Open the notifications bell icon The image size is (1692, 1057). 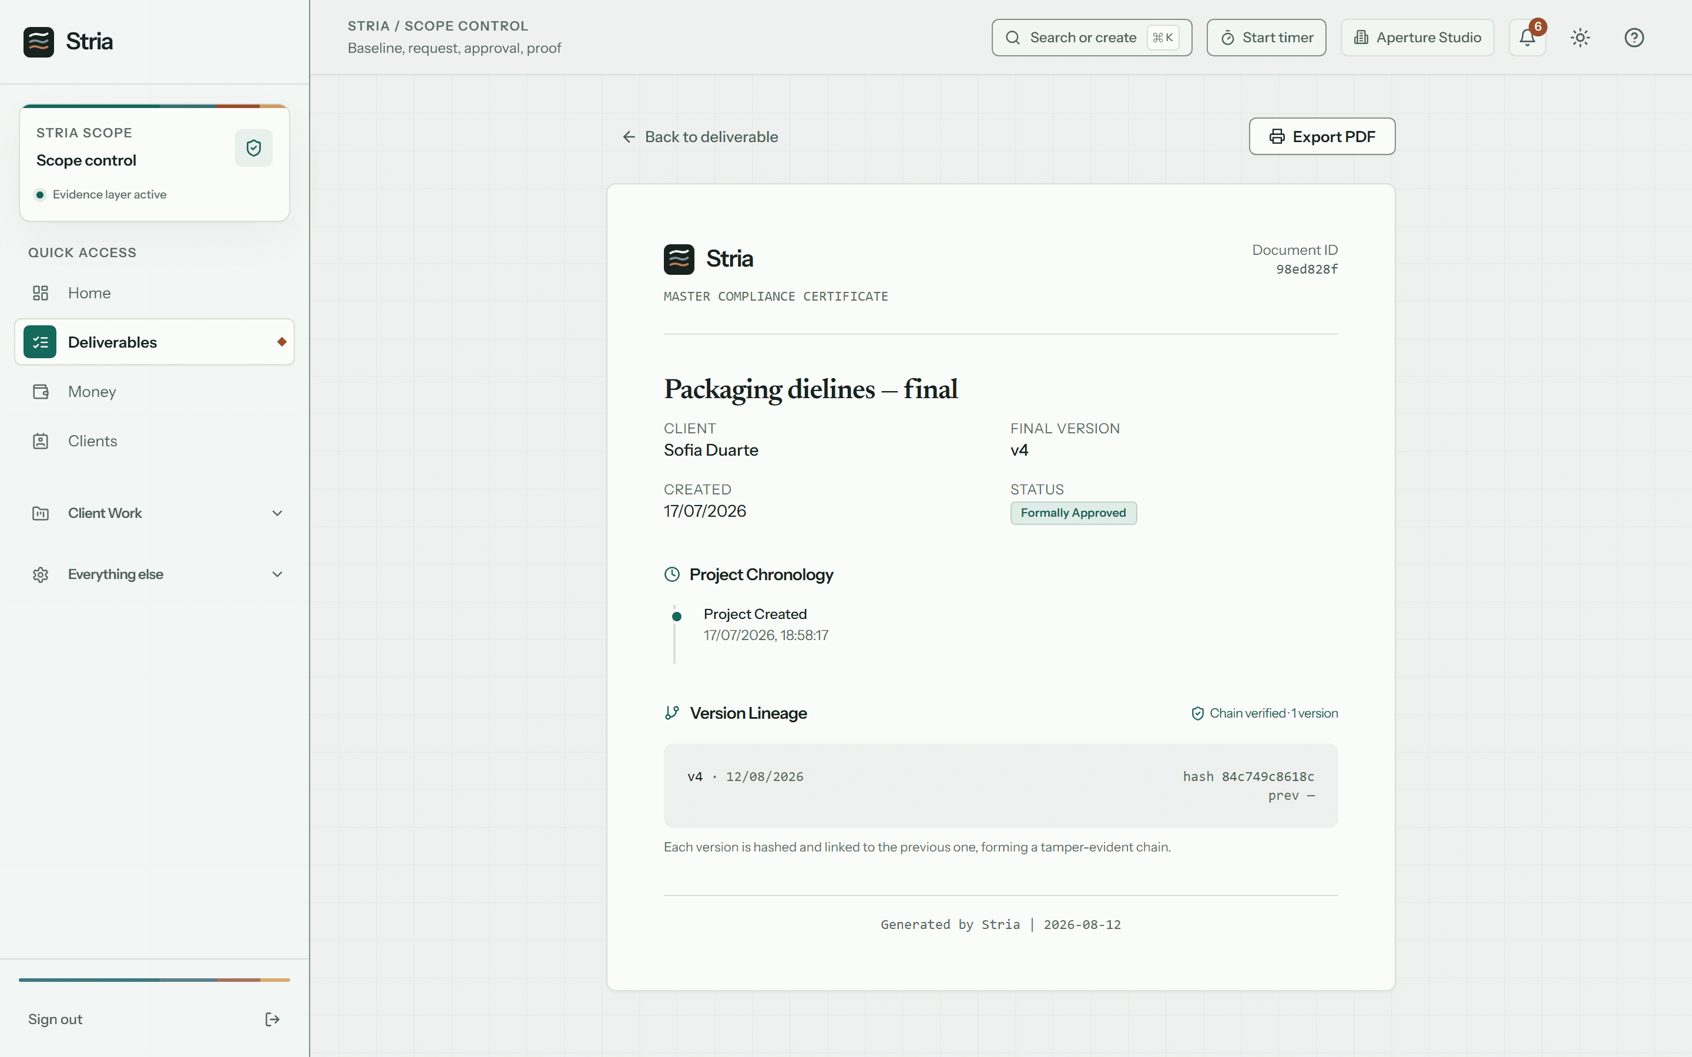(1527, 38)
